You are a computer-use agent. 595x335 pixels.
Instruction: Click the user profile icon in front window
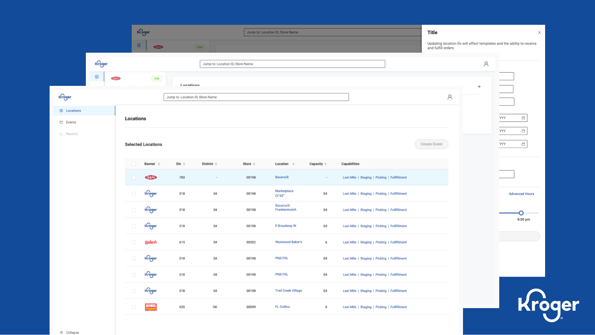(450, 97)
